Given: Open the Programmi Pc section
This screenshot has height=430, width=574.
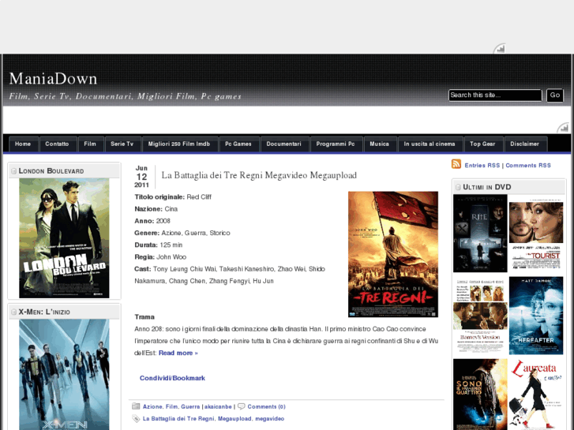Looking at the screenshot, I should (336, 144).
